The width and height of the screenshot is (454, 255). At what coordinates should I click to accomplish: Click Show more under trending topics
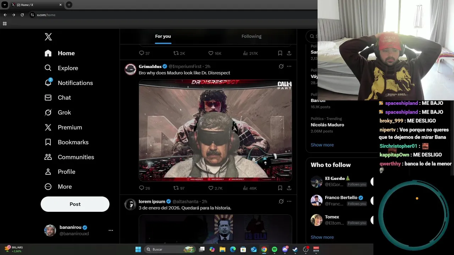[x=322, y=145]
